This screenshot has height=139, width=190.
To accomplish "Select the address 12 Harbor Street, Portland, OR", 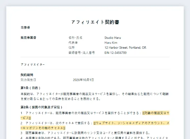I will click(x=126, y=48).
